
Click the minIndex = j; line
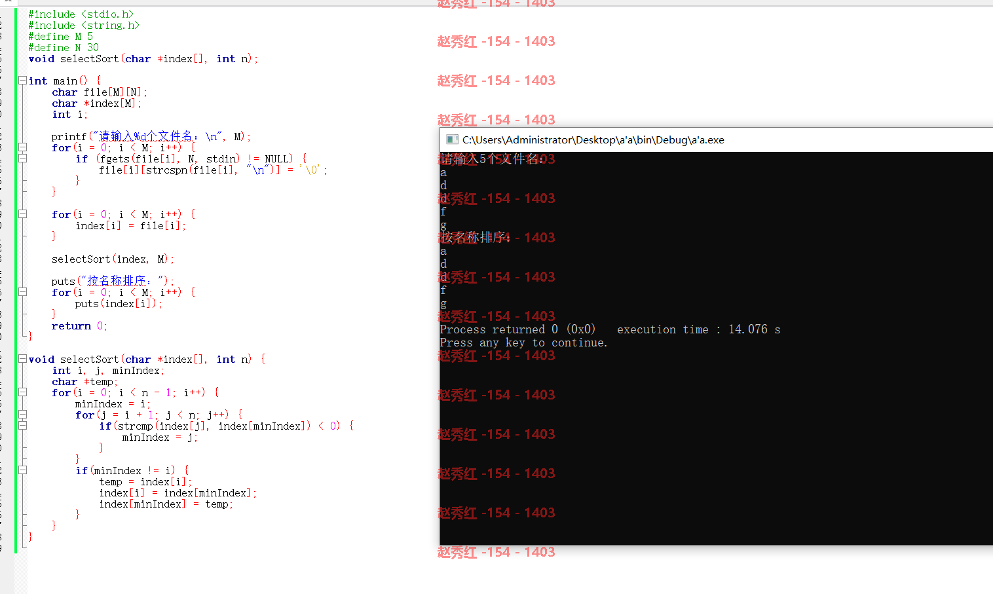(x=160, y=437)
